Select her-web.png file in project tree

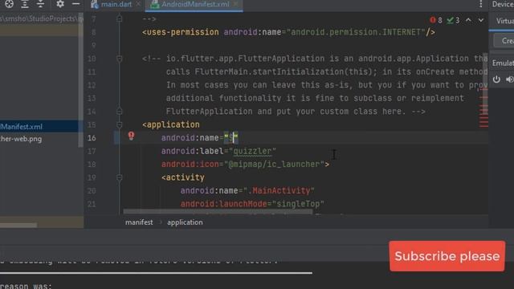pos(21,139)
